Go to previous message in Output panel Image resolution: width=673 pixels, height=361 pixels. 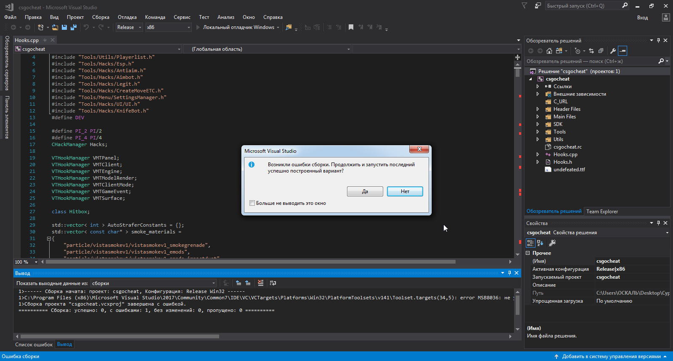[x=238, y=283]
